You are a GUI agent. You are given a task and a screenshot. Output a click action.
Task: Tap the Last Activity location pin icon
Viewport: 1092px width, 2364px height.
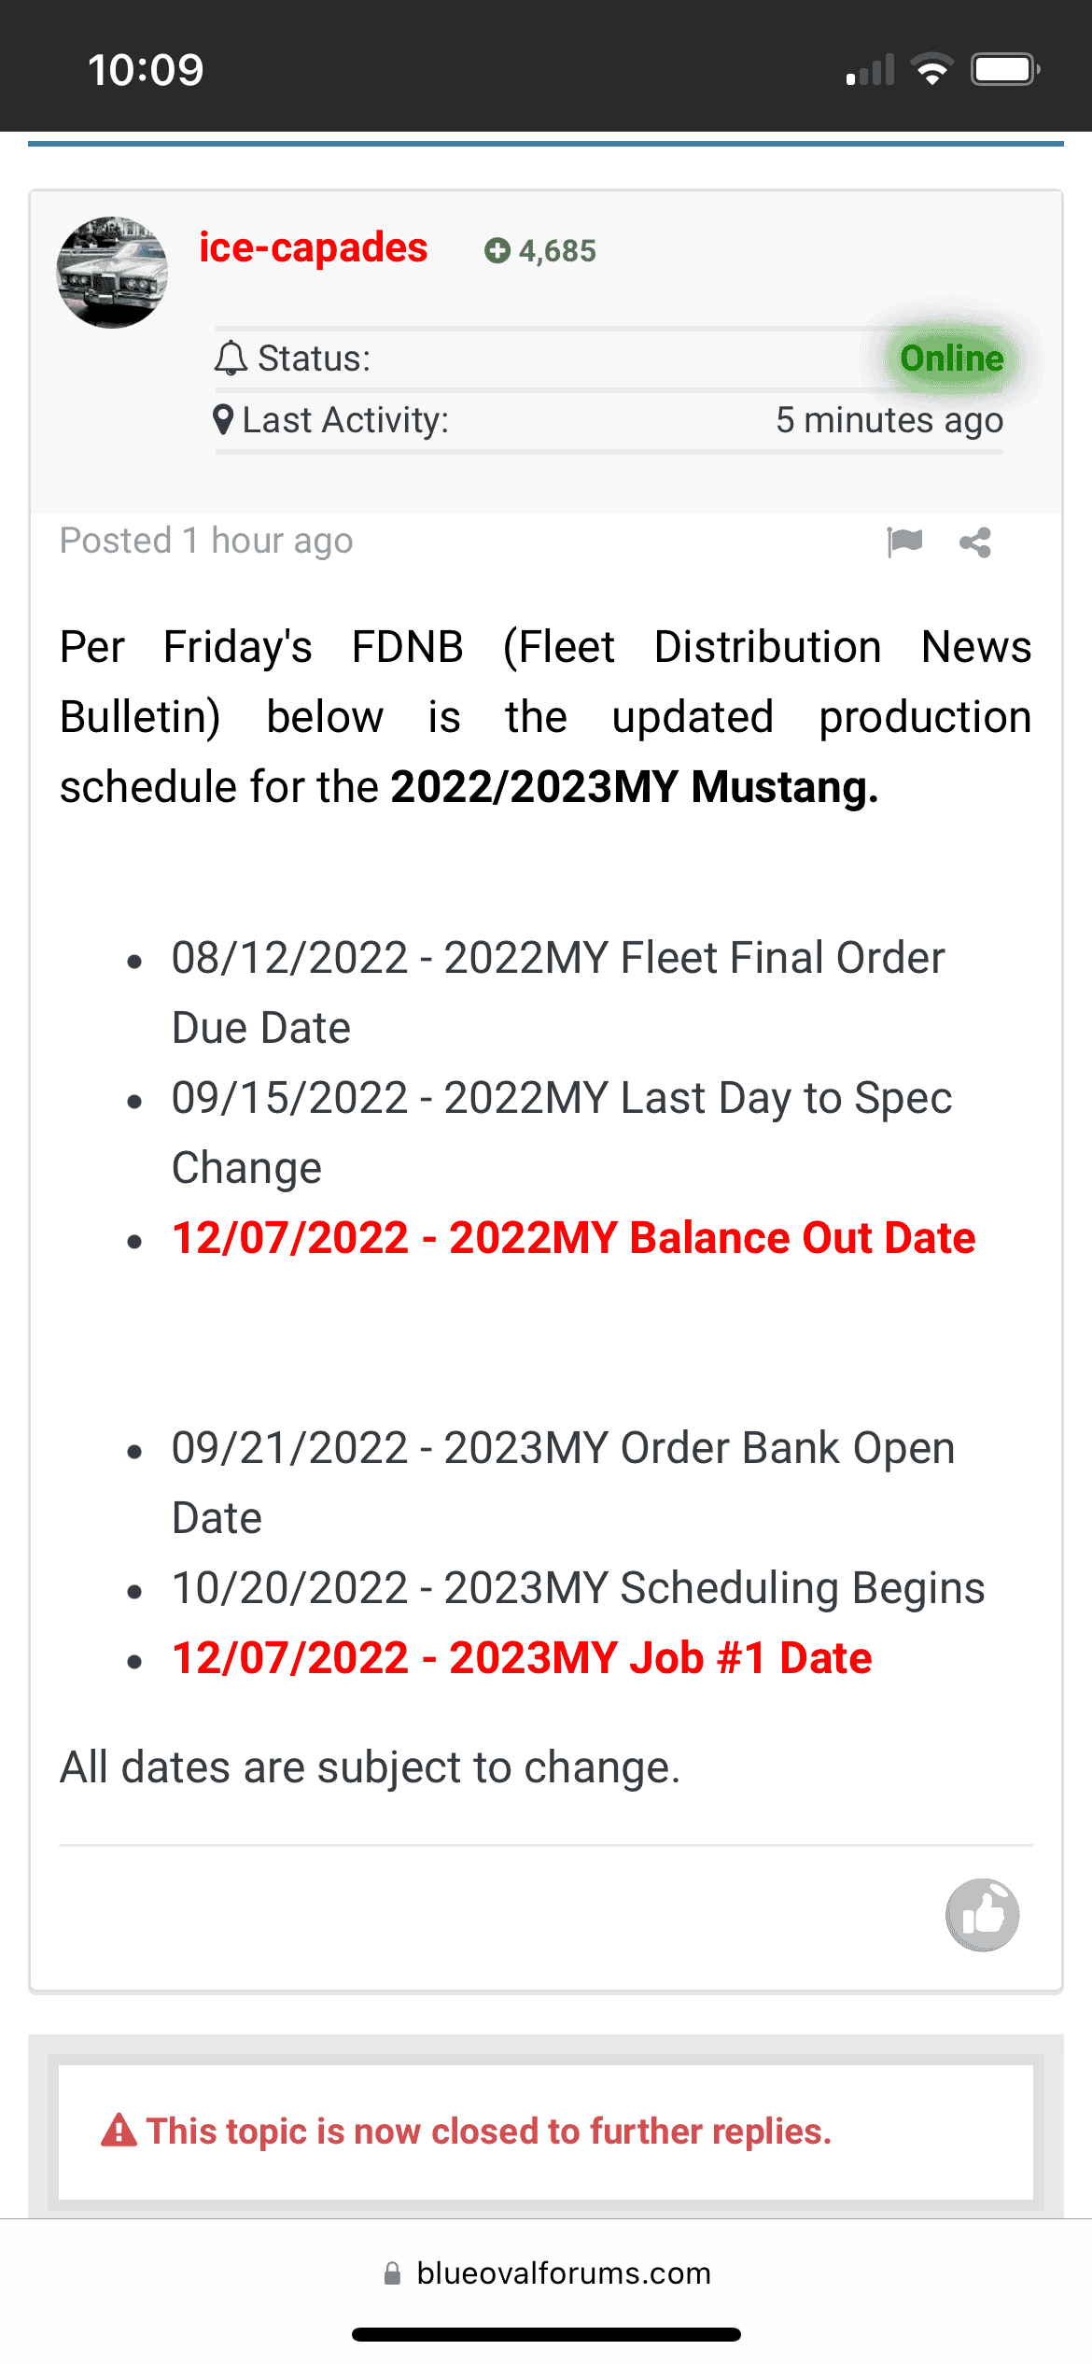click(222, 420)
